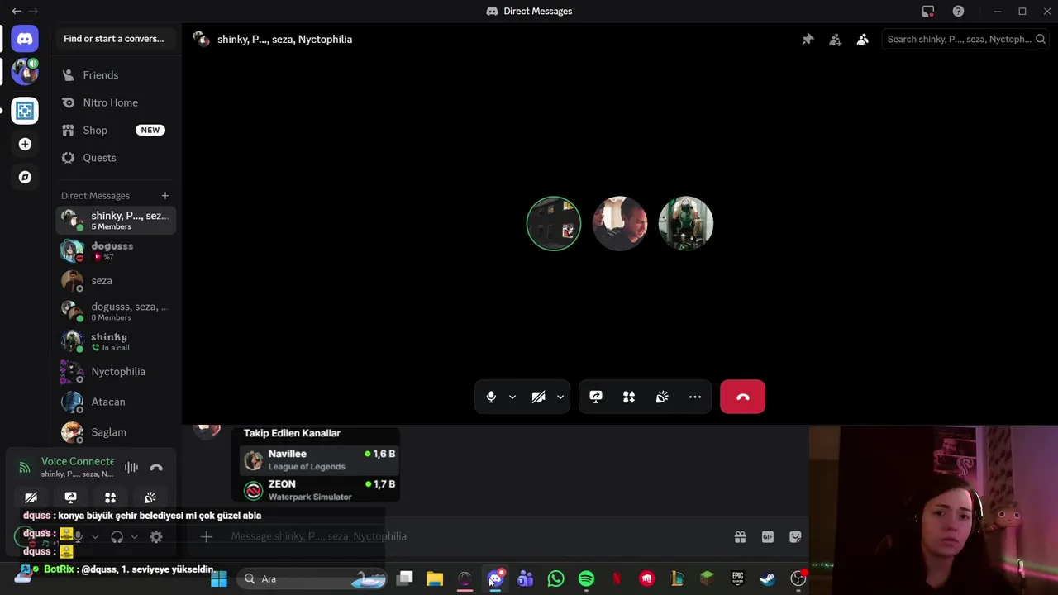
Task: Open the Quests page
Action: (x=116, y=158)
